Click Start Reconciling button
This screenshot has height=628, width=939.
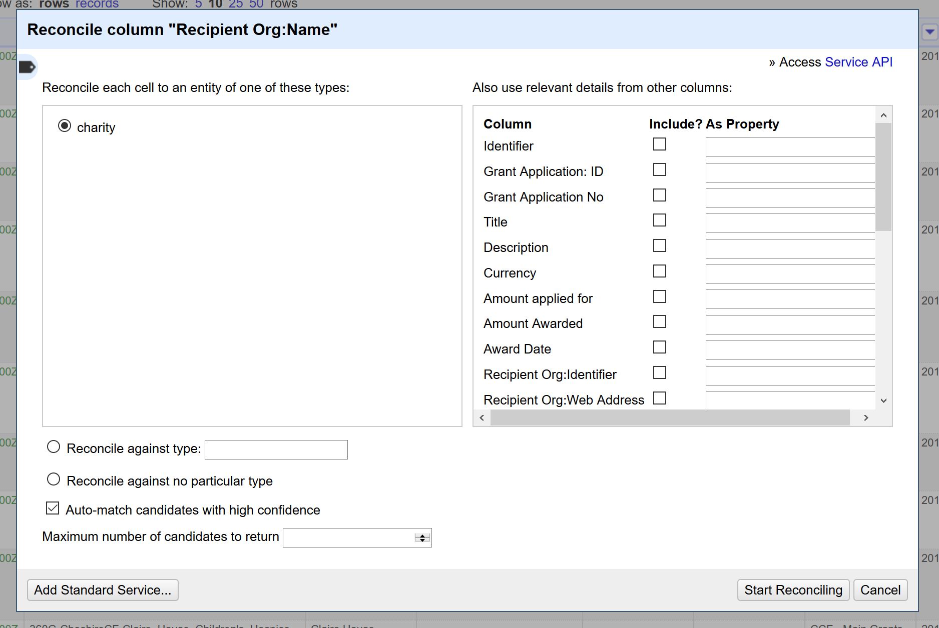(793, 590)
